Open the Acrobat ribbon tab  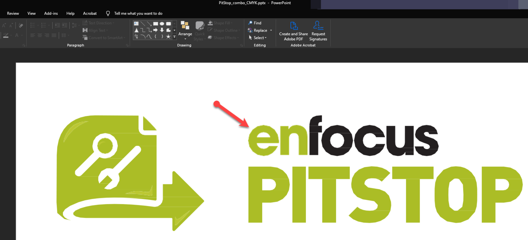click(90, 13)
